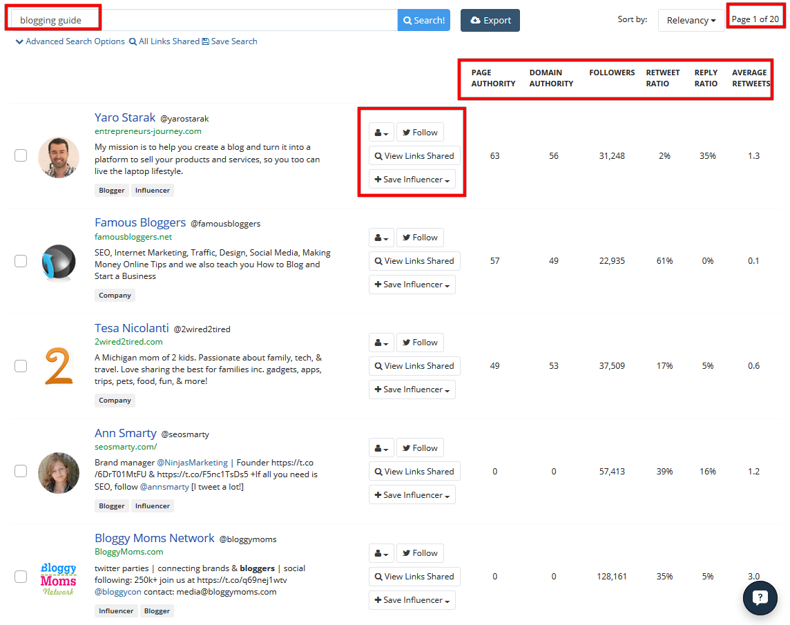The height and width of the screenshot is (625, 790).
Task: Open Bloggy Moms Network logo
Action: [59, 579]
